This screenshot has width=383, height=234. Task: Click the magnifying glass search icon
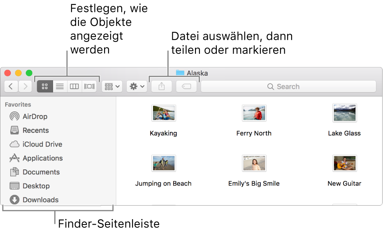pos(270,86)
